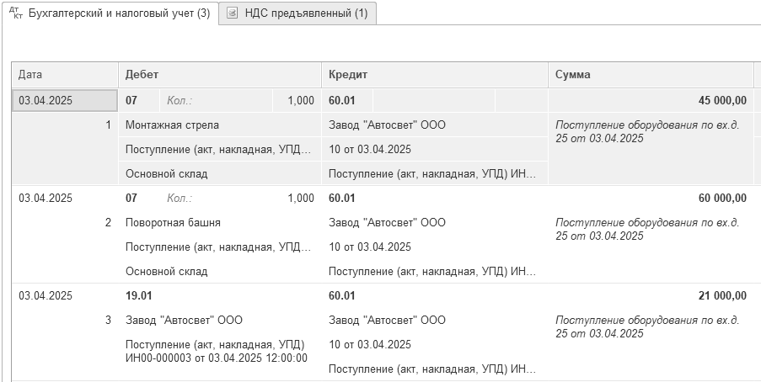The height and width of the screenshot is (382, 761).
Task: Click credit account 60.01 in third entry
Action: 341,295
